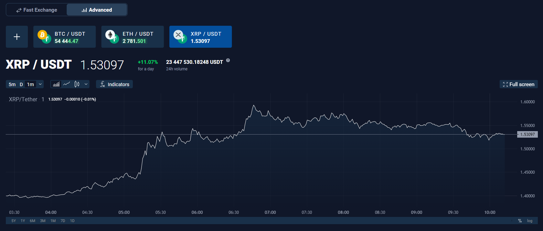
Task: Toggle percent scale on the chart
Action: click(520, 221)
